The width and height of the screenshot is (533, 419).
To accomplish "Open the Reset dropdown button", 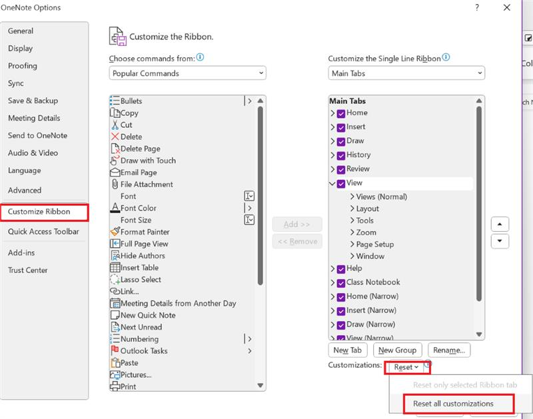I will pyautogui.click(x=406, y=367).
